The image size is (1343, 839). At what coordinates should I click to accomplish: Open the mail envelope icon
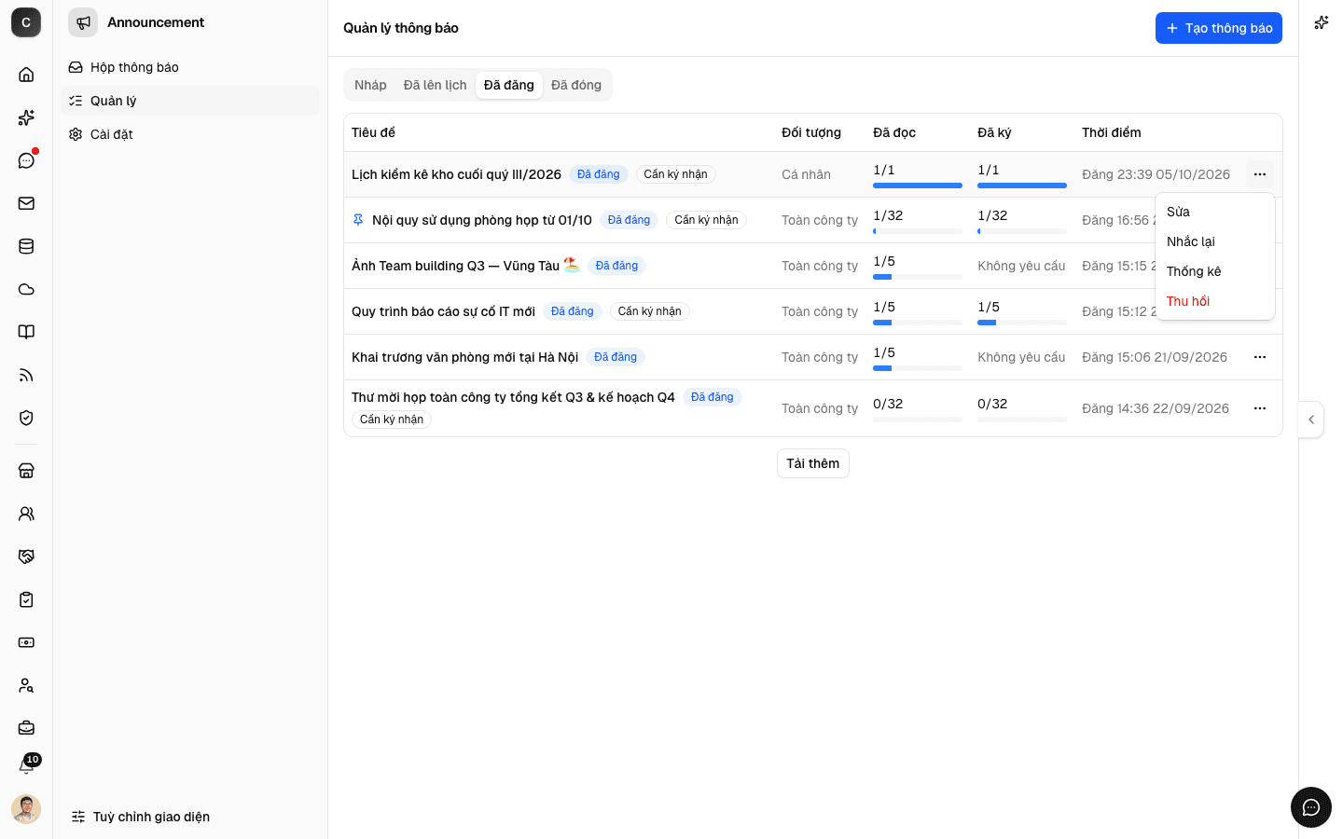pyautogui.click(x=26, y=203)
